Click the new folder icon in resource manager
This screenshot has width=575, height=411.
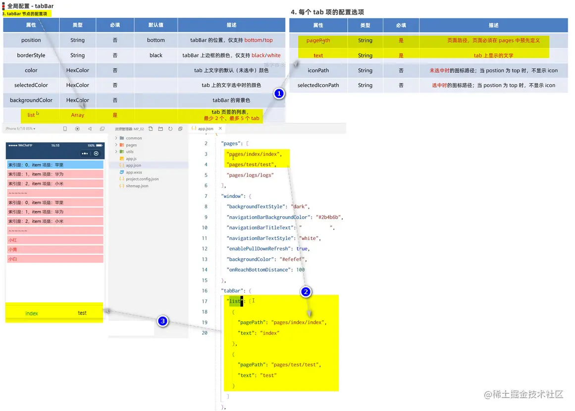click(160, 129)
